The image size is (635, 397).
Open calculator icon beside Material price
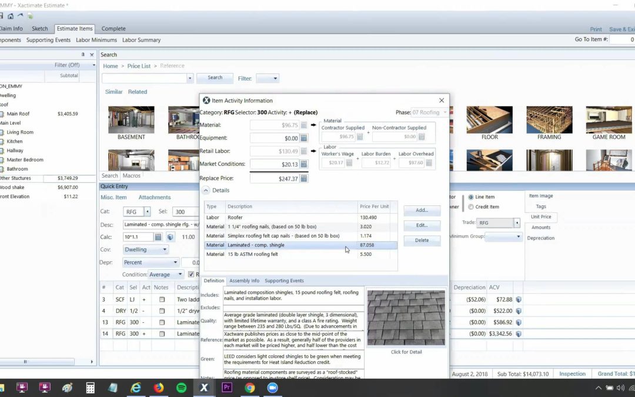pos(304,125)
